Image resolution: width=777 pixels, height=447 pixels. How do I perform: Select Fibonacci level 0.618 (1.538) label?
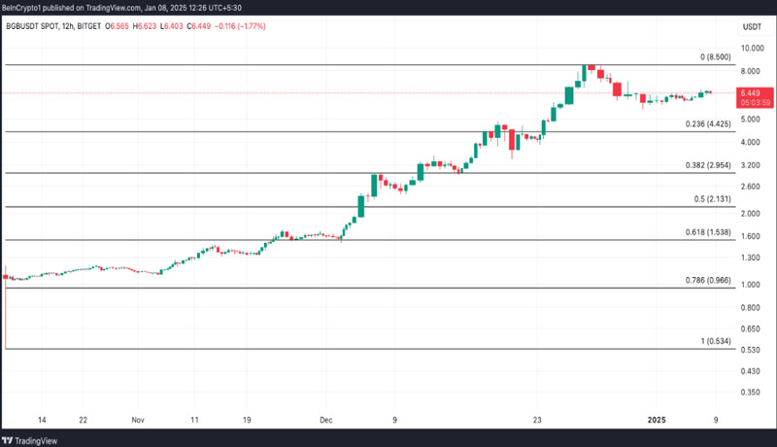pyautogui.click(x=708, y=232)
